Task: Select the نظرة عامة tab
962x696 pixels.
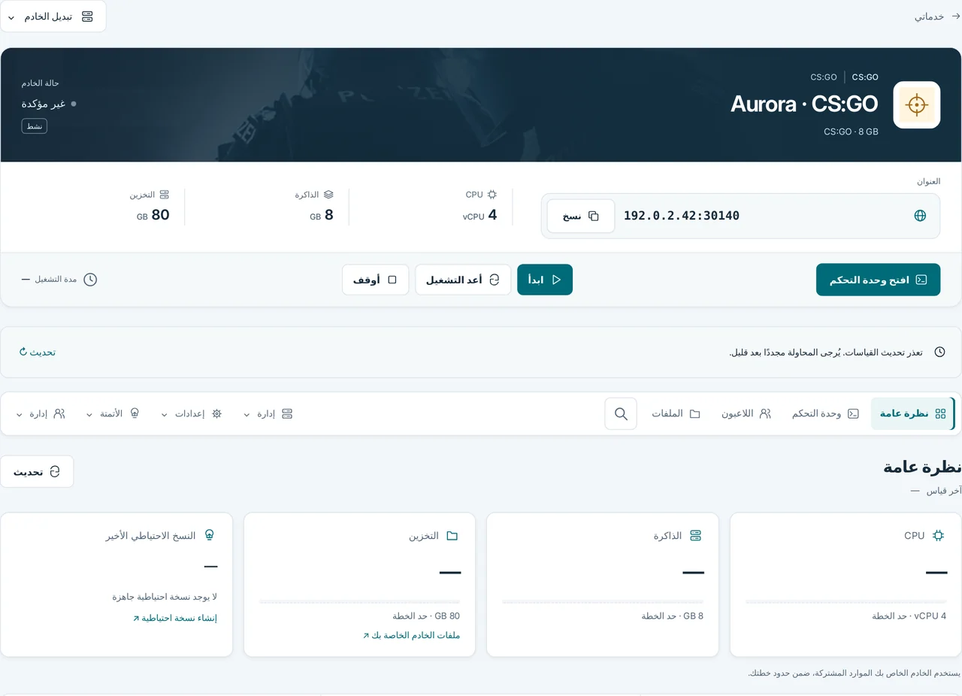Action: [x=912, y=413]
